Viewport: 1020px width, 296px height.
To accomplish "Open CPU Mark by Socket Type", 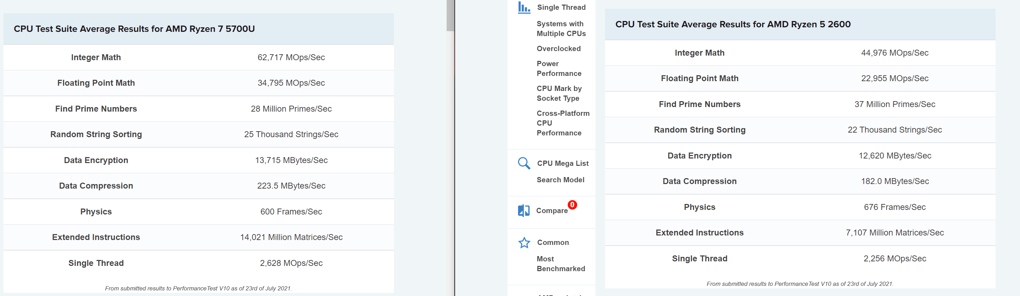I will coord(559,93).
